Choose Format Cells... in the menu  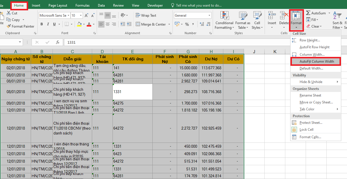click(x=310, y=137)
